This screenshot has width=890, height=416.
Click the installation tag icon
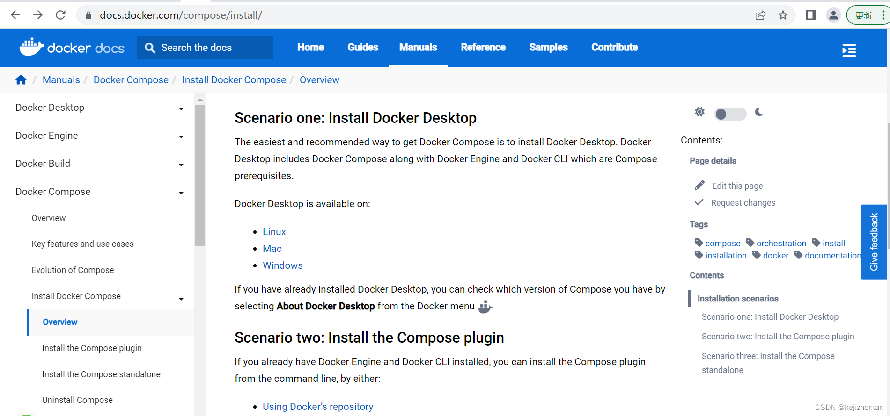699,255
